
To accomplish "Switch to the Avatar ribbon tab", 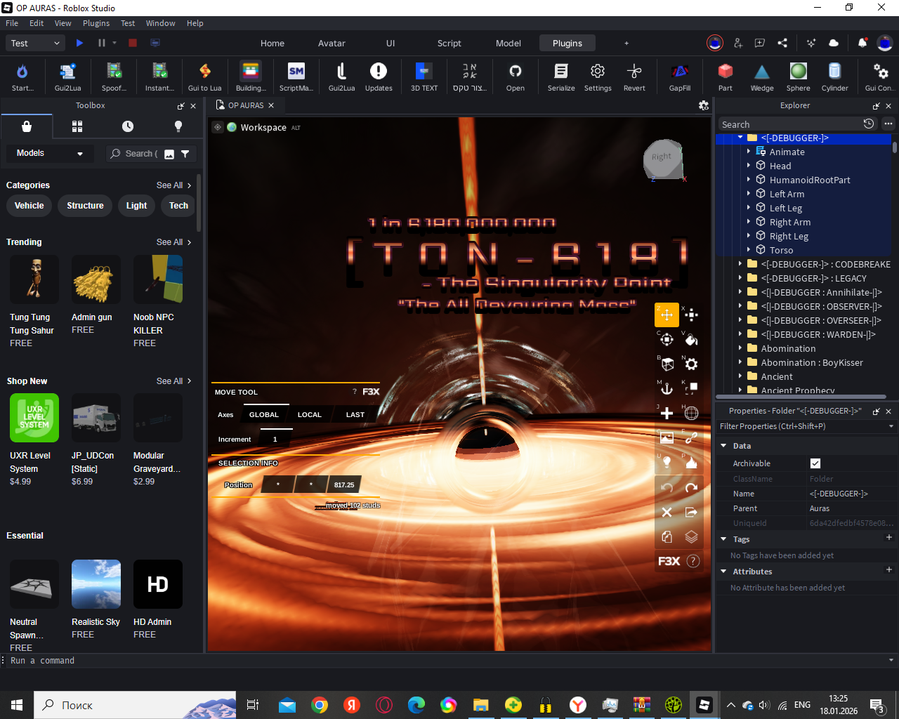I will (x=332, y=43).
